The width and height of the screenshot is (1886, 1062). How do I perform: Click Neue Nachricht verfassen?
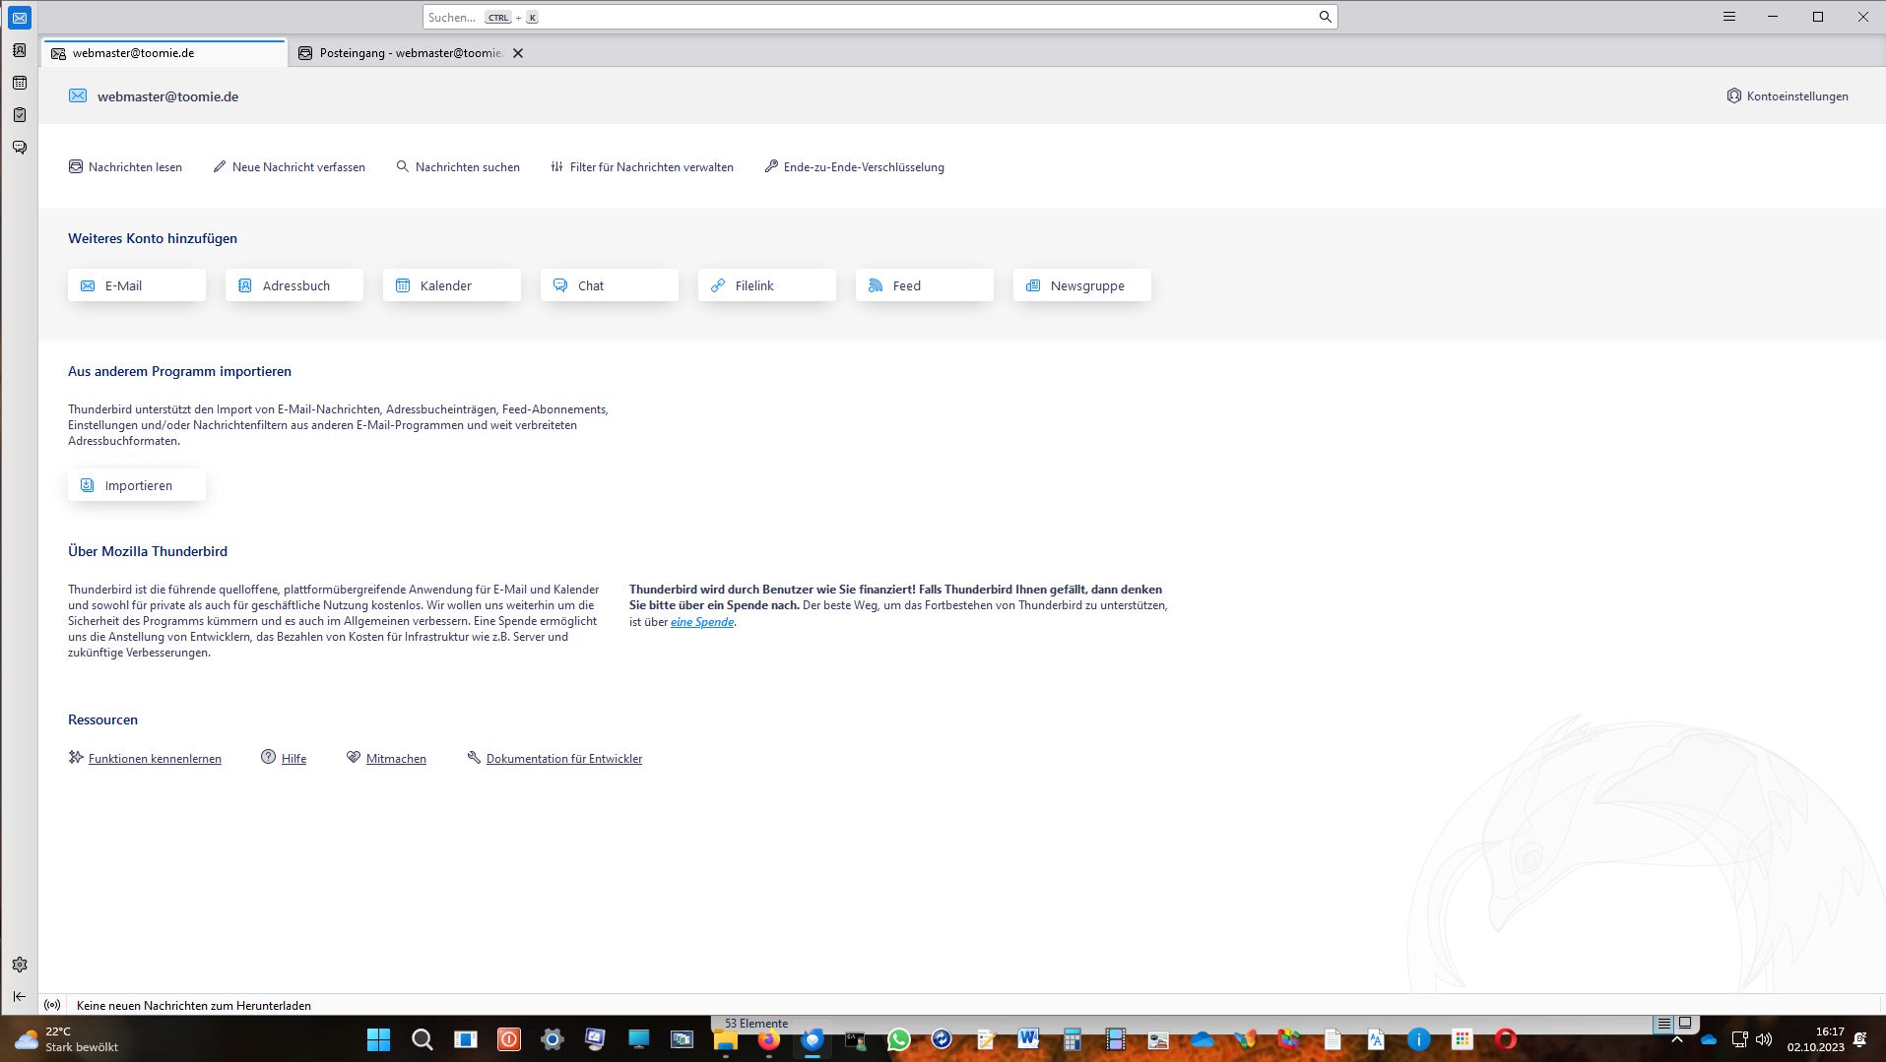tap(289, 167)
